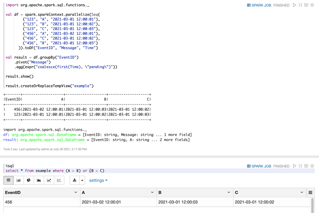Image resolution: width=319 pixels, height=213 pixels.
Task: Open table grid menu hamburger icon
Action: pos(310,193)
